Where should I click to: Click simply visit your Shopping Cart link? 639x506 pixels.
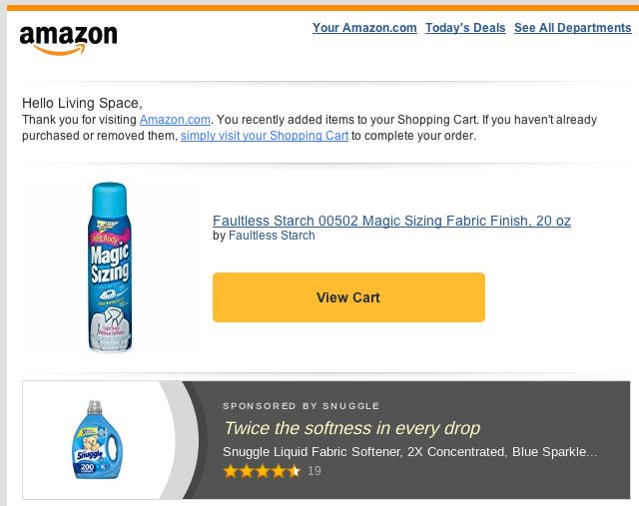(x=265, y=136)
